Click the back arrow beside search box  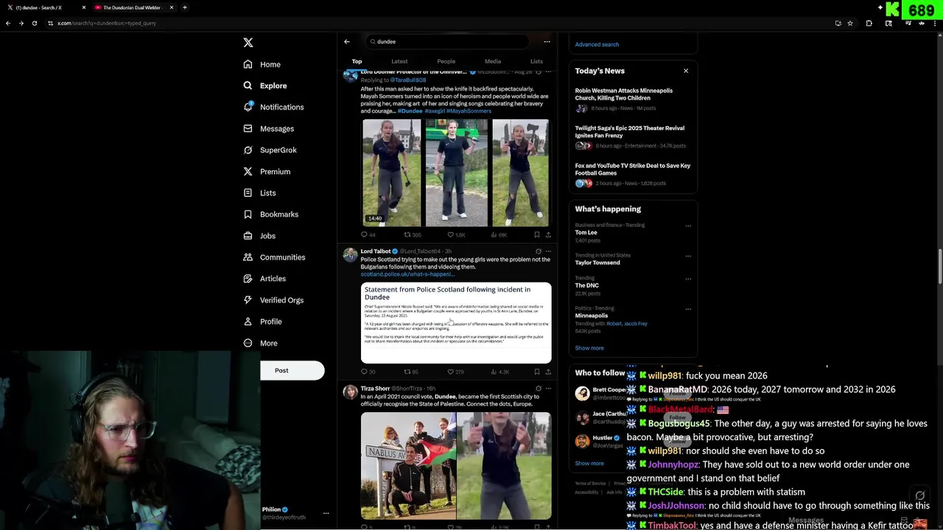(x=347, y=41)
